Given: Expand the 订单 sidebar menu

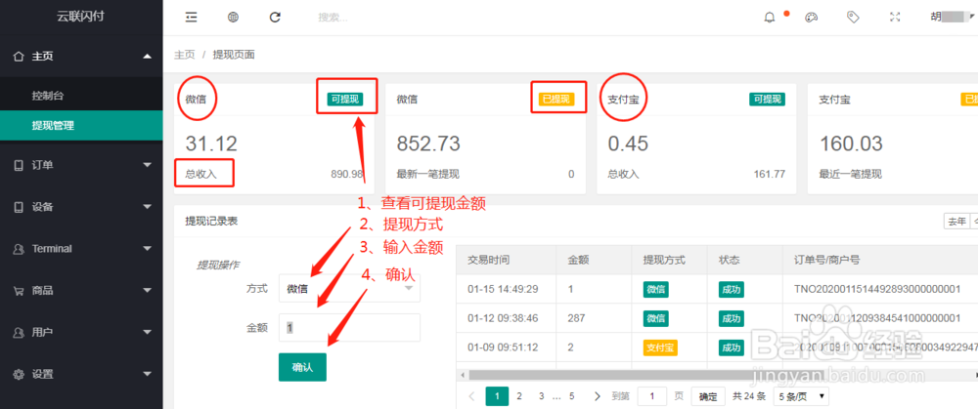Looking at the screenshot, I should click(x=148, y=165).
